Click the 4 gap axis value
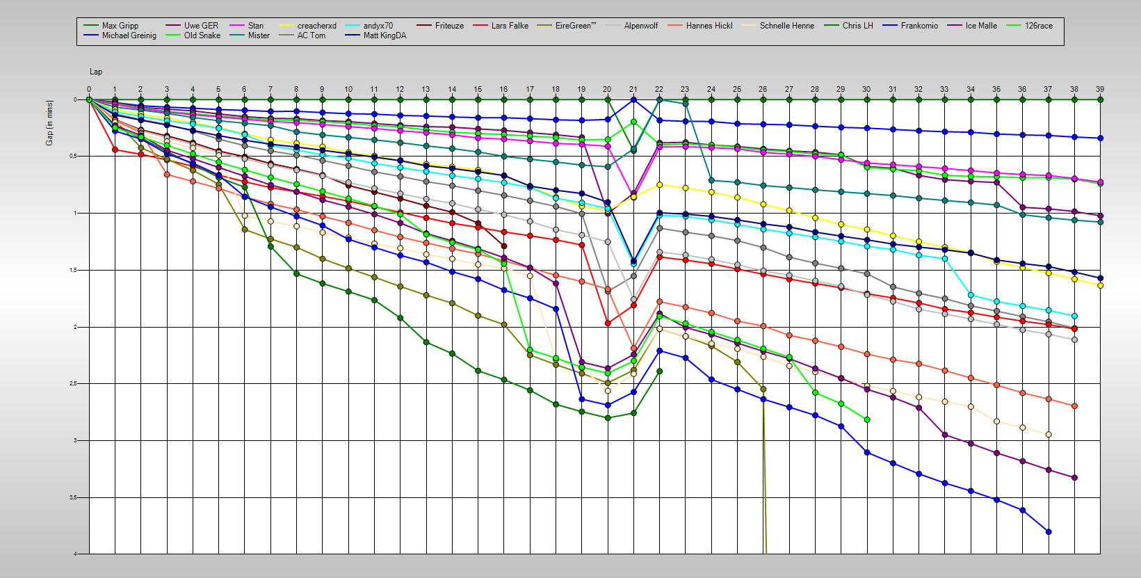This screenshot has width=1141, height=578. 75,554
